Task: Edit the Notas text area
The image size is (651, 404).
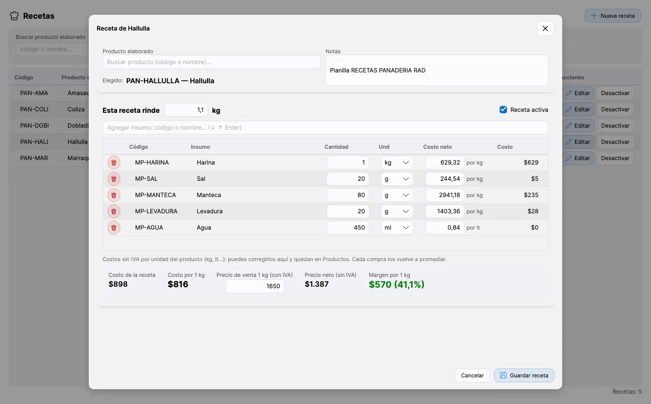Action: tap(437, 70)
